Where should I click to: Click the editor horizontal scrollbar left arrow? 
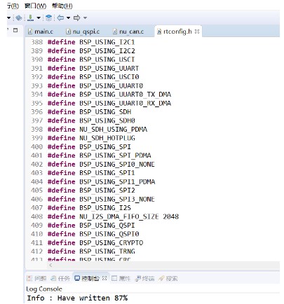[50, 265]
